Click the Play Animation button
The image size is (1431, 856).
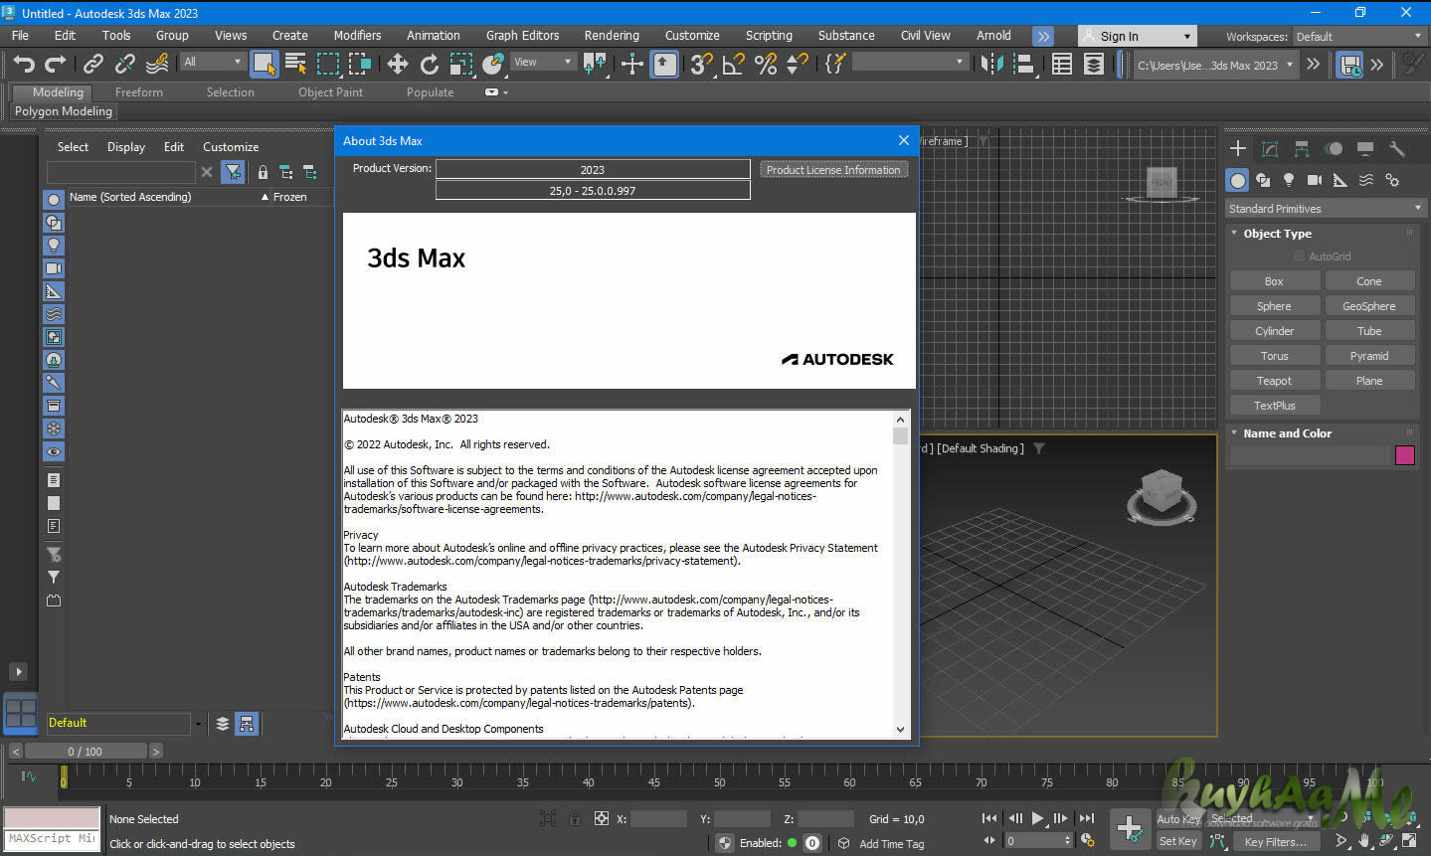(1037, 818)
